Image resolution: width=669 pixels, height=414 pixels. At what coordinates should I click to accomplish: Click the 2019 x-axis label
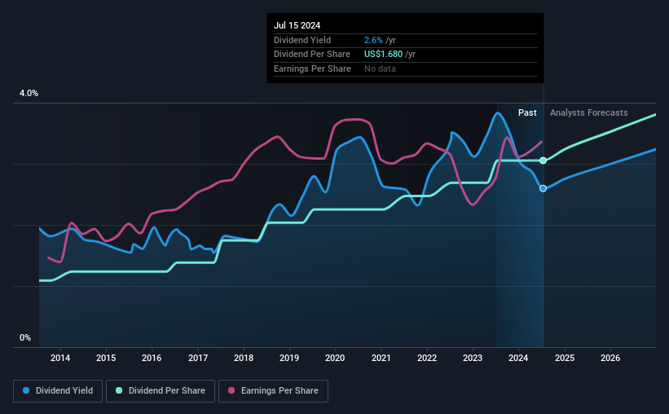pyautogui.click(x=289, y=358)
